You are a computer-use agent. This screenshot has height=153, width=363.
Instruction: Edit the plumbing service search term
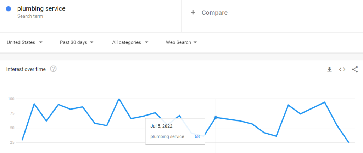tap(41, 9)
